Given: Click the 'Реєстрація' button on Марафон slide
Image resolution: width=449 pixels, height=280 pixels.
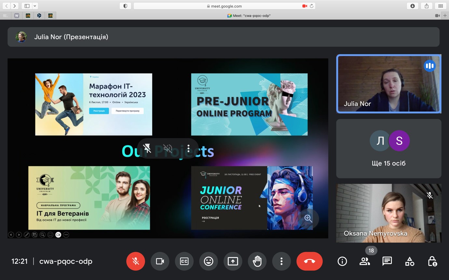Looking at the screenshot, I should click(99, 111).
